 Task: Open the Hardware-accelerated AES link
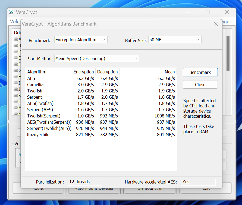point(151,182)
